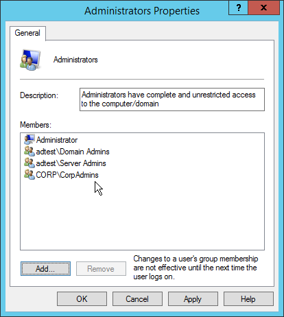Open the Add... member dialog
This screenshot has width=284, height=317.
point(45,269)
